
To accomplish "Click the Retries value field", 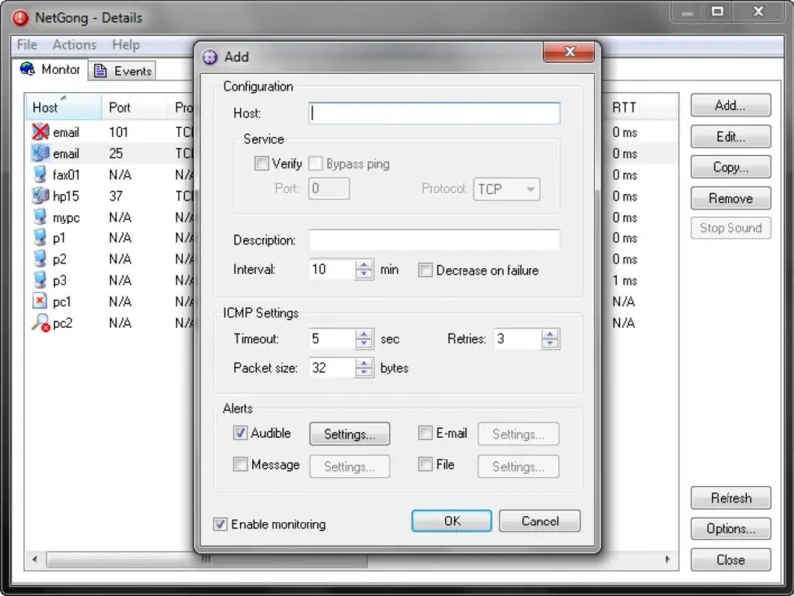I will (x=517, y=338).
